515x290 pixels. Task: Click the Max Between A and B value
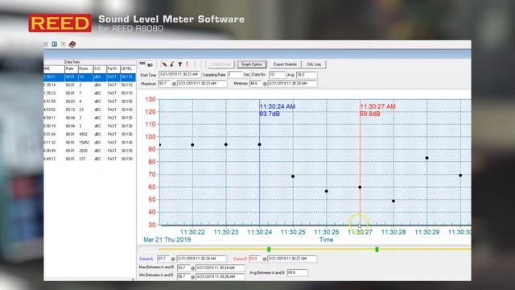click(183, 267)
